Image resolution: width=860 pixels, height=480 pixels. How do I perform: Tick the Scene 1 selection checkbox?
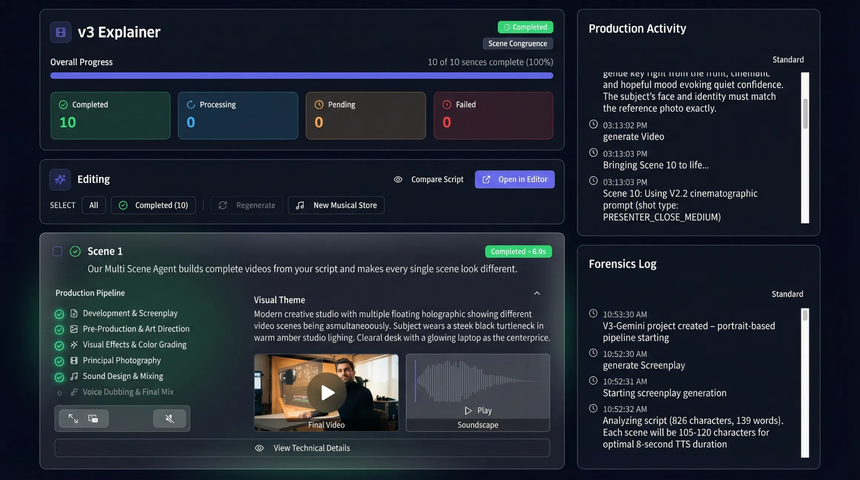click(57, 252)
